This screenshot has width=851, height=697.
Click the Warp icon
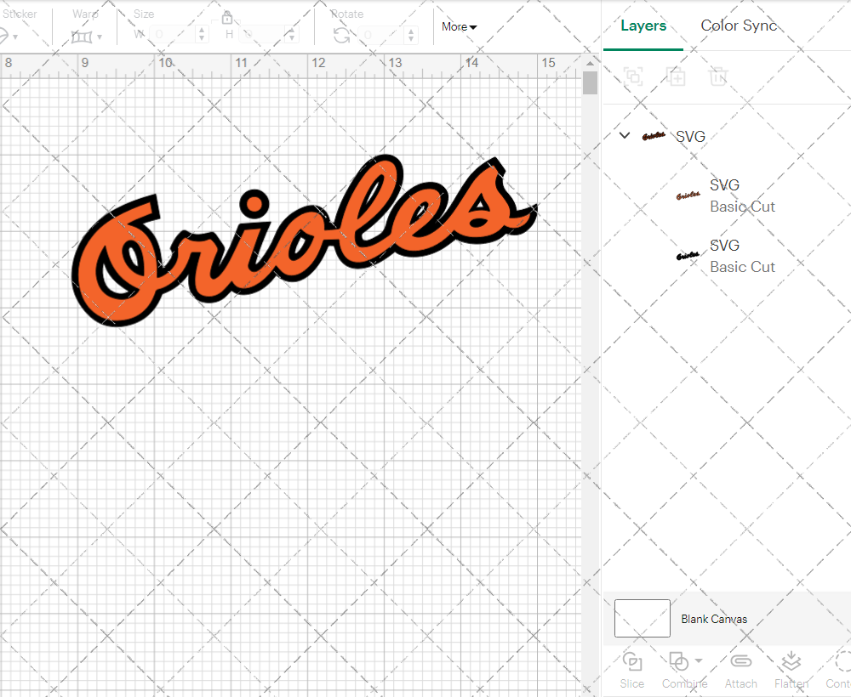[x=82, y=37]
